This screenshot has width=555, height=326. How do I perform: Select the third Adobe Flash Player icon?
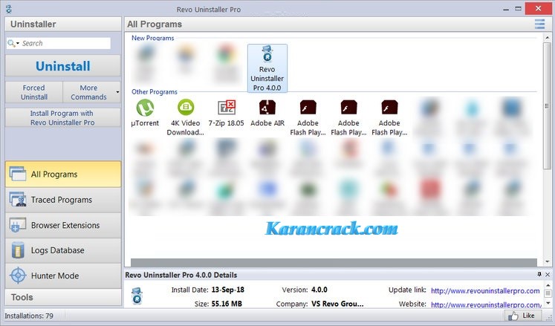(389, 108)
